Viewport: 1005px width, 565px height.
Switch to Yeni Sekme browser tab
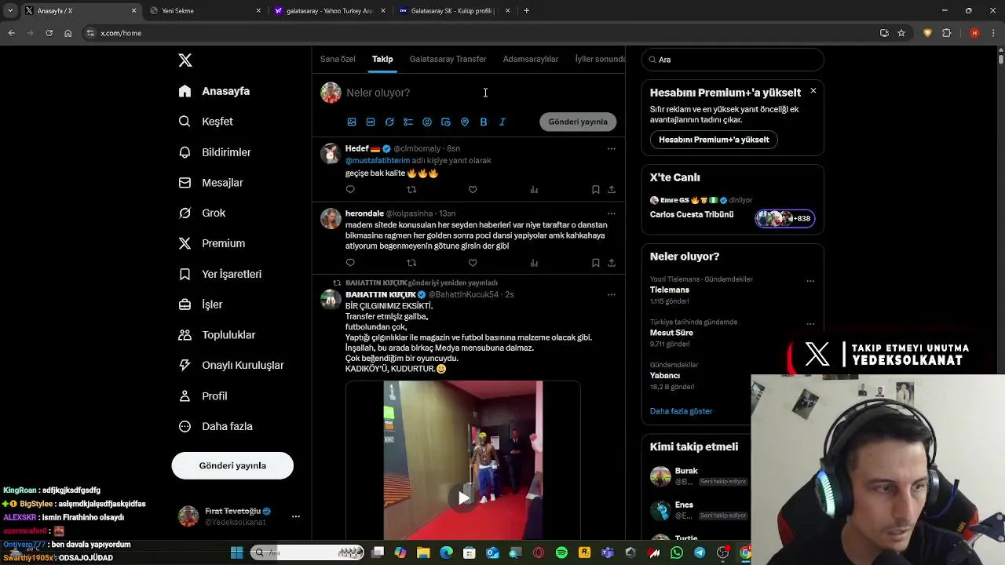coord(206,11)
